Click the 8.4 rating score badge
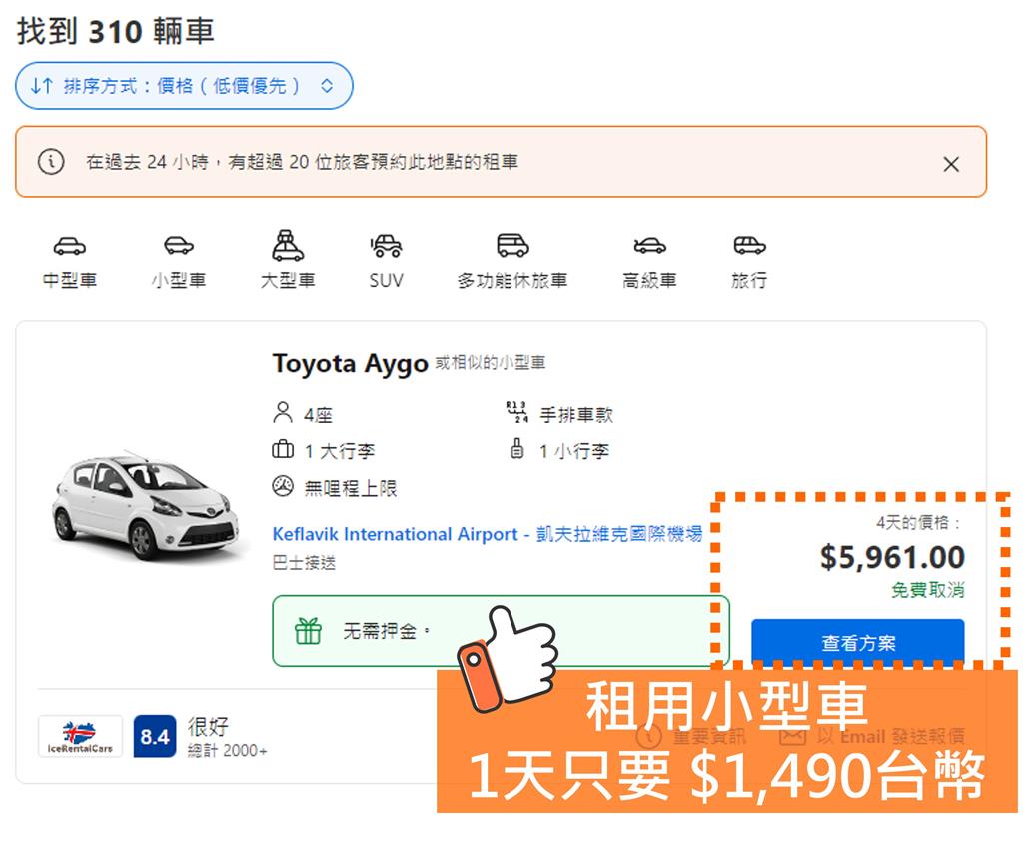The image size is (1023, 845). click(155, 737)
